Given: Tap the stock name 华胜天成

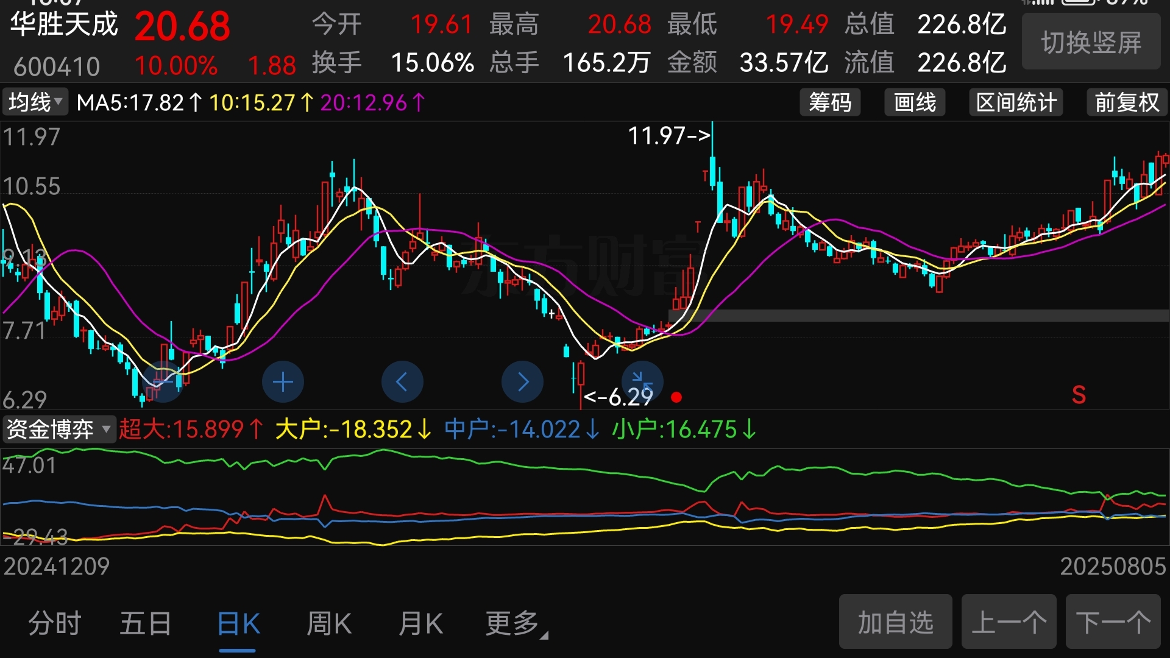Looking at the screenshot, I should click(64, 24).
